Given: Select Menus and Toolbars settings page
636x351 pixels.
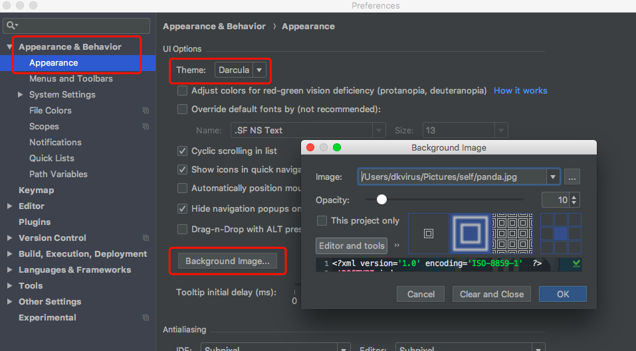Looking at the screenshot, I should pyautogui.click(x=71, y=78).
